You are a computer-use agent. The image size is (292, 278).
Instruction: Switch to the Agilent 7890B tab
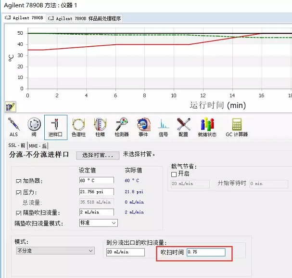point(24,18)
